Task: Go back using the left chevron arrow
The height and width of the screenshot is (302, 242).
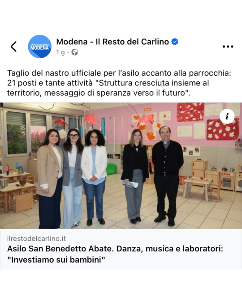Action: (x=14, y=47)
